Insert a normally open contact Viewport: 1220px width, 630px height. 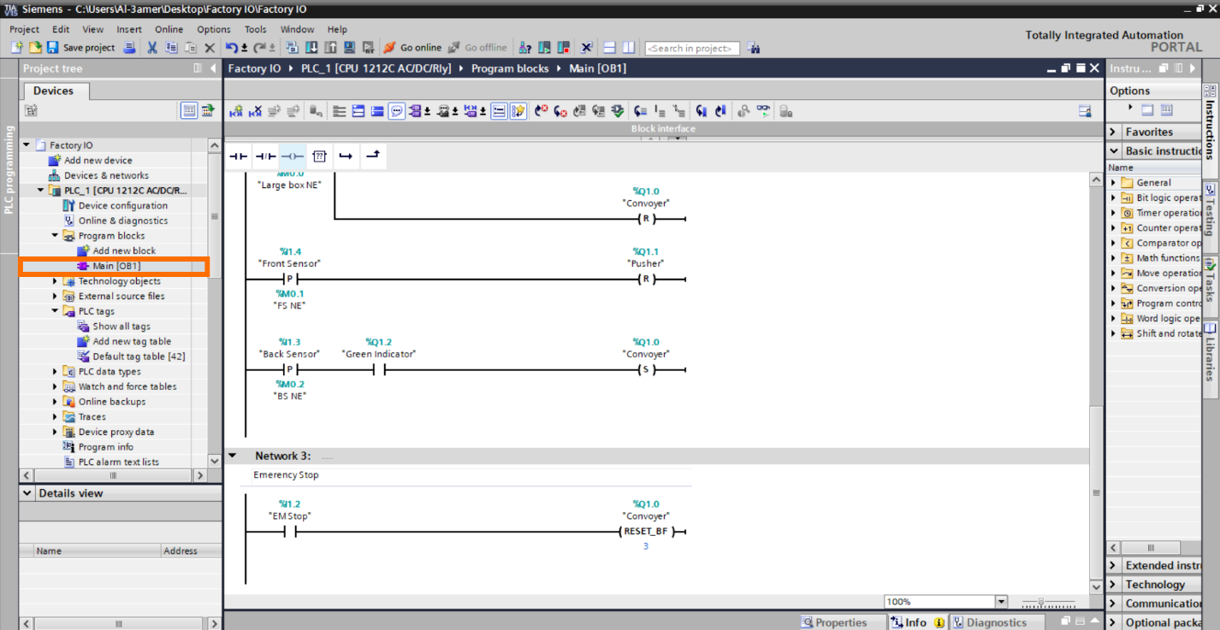239,156
